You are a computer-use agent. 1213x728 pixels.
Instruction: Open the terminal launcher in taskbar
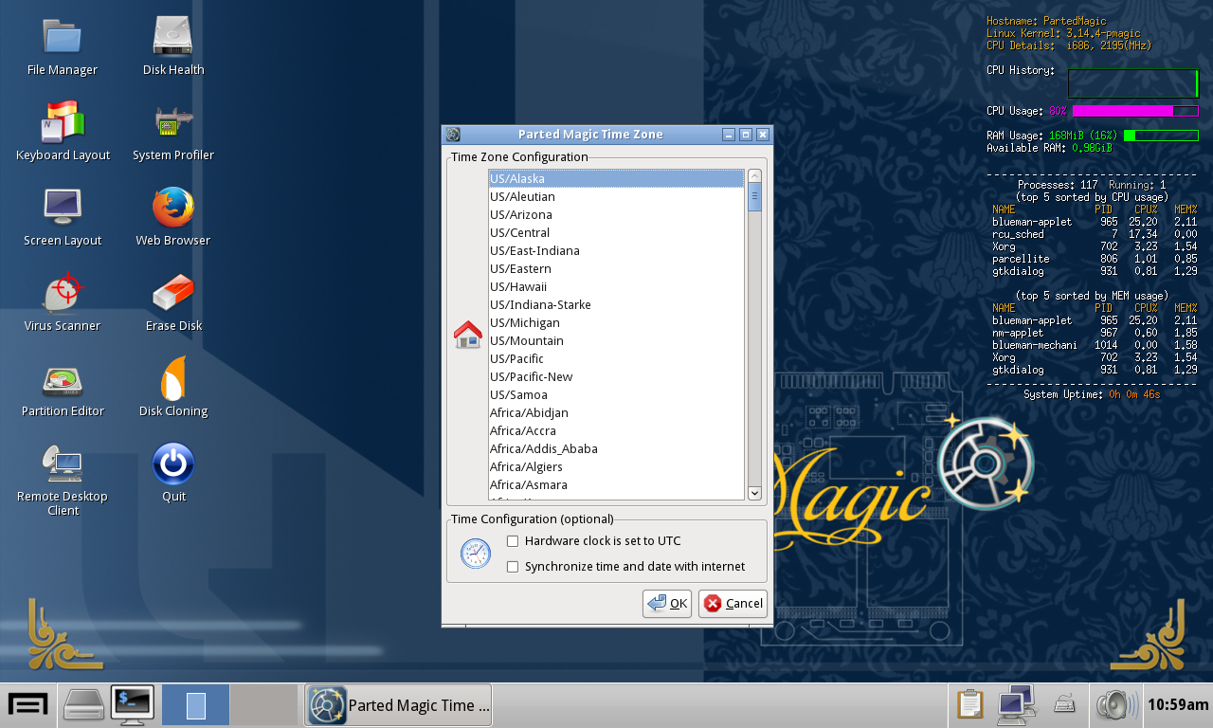[x=132, y=705]
